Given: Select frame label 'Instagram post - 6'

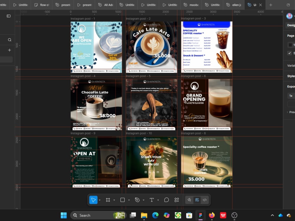Looking at the screenshot, I should 194,76.
